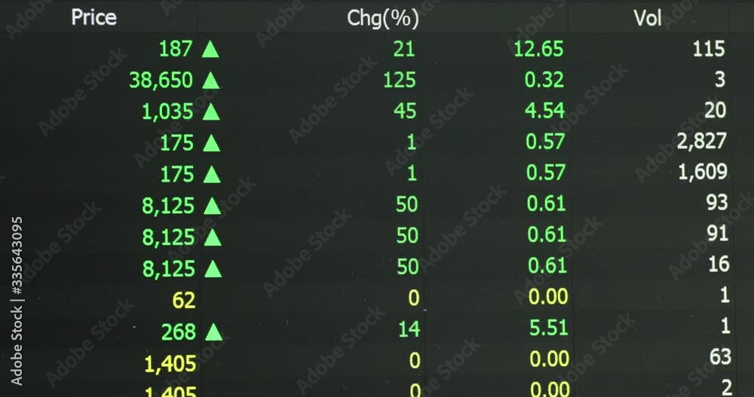
Task: Click the 5.51 percent change value
Action: tap(549, 328)
